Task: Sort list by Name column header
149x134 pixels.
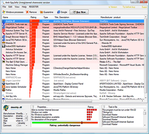Action: tap(5, 17)
